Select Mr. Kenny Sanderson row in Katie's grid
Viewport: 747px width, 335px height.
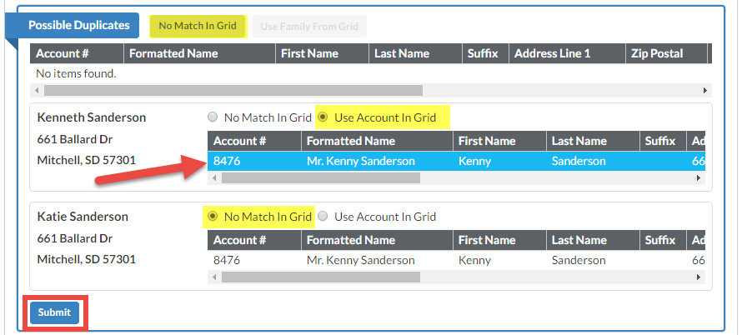point(360,260)
